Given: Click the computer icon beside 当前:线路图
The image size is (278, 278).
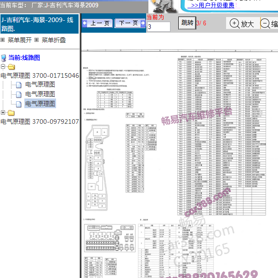Looking at the screenshot, I should pyautogui.click(x=3, y=58).
